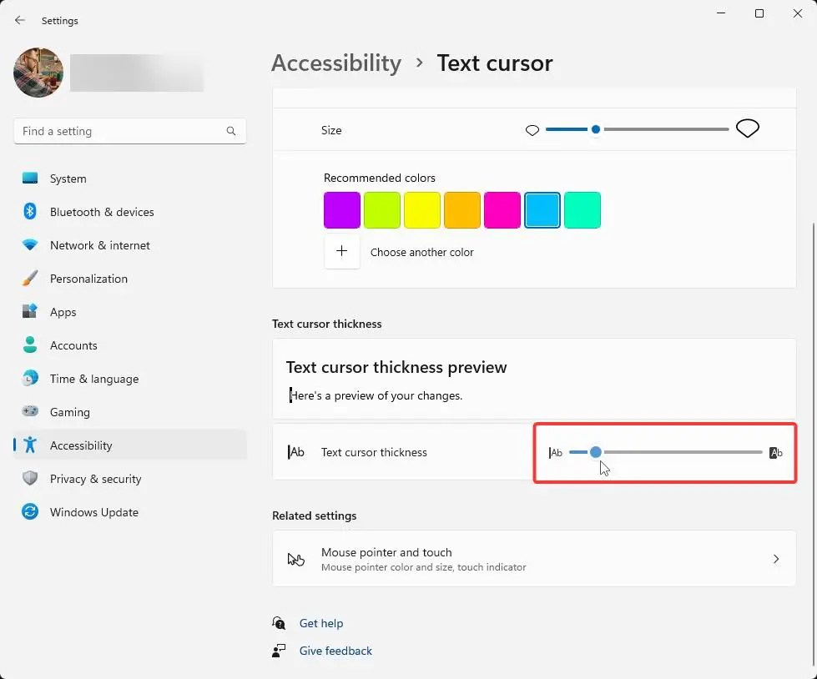This screenshot has height=679, width=817.
Task: Go back with the Settings back arrow
Action: pyautogui.click(x=20, y=20)
